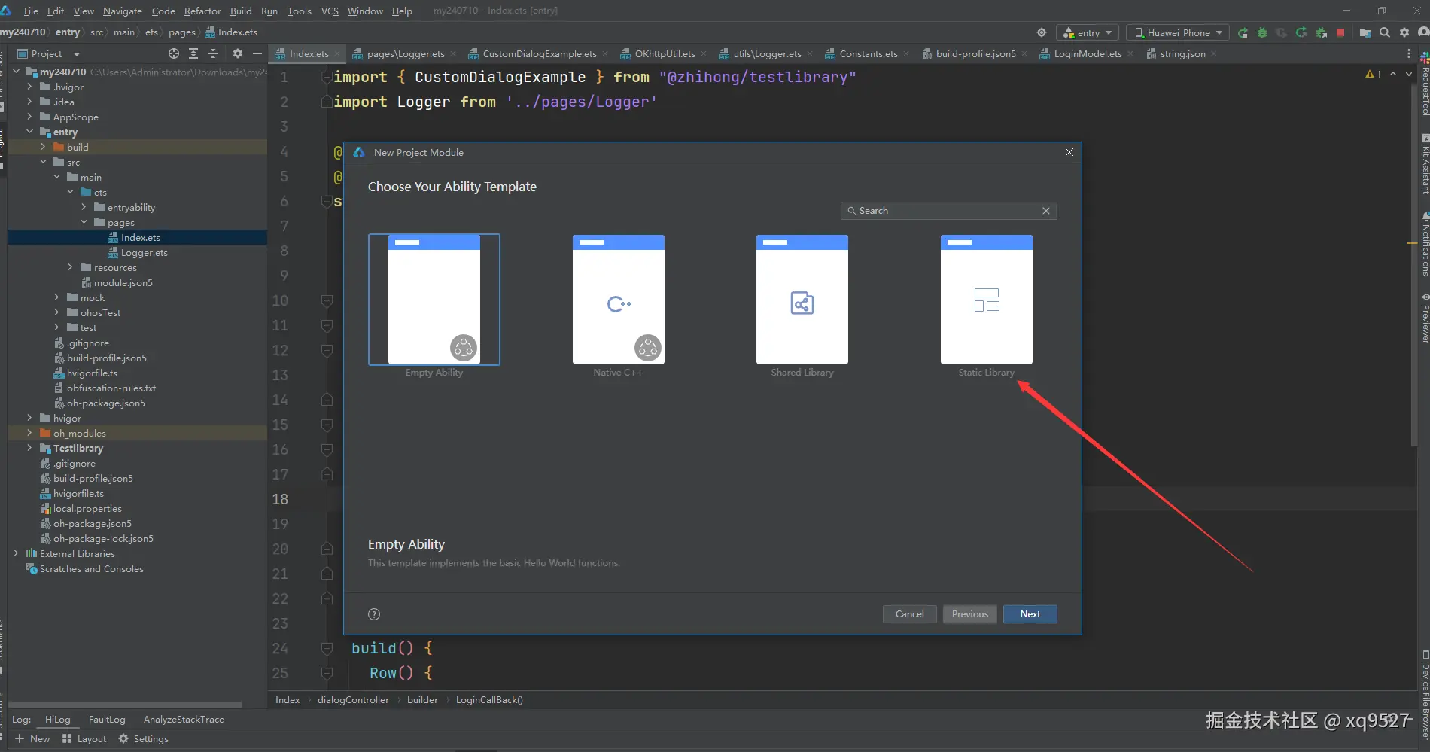Expand External Libraries node
The height and width of the screenshot is (752, 1430).
pyautogui.click(x=17, y=553)
